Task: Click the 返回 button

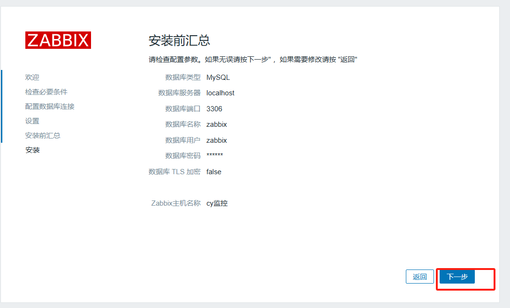Action: point(420,277)
